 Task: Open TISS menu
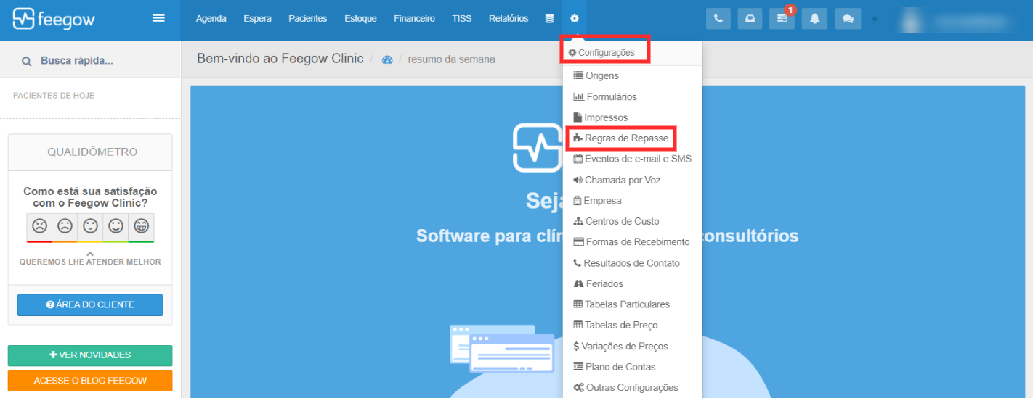461,19
